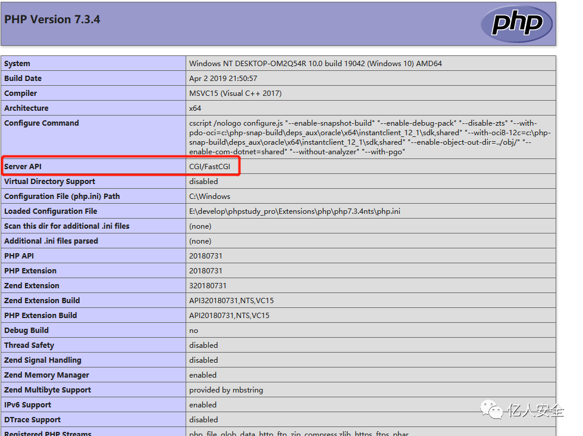
Task: Select the PHP Extension label
Action: click(x=30, y=270)
